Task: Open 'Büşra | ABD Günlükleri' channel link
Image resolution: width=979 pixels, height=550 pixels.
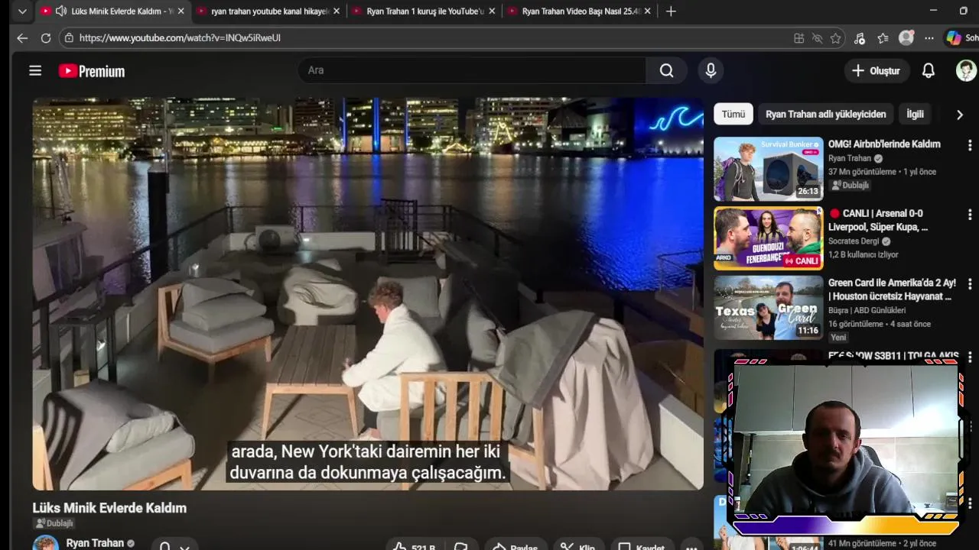Action: coord(867,310)
